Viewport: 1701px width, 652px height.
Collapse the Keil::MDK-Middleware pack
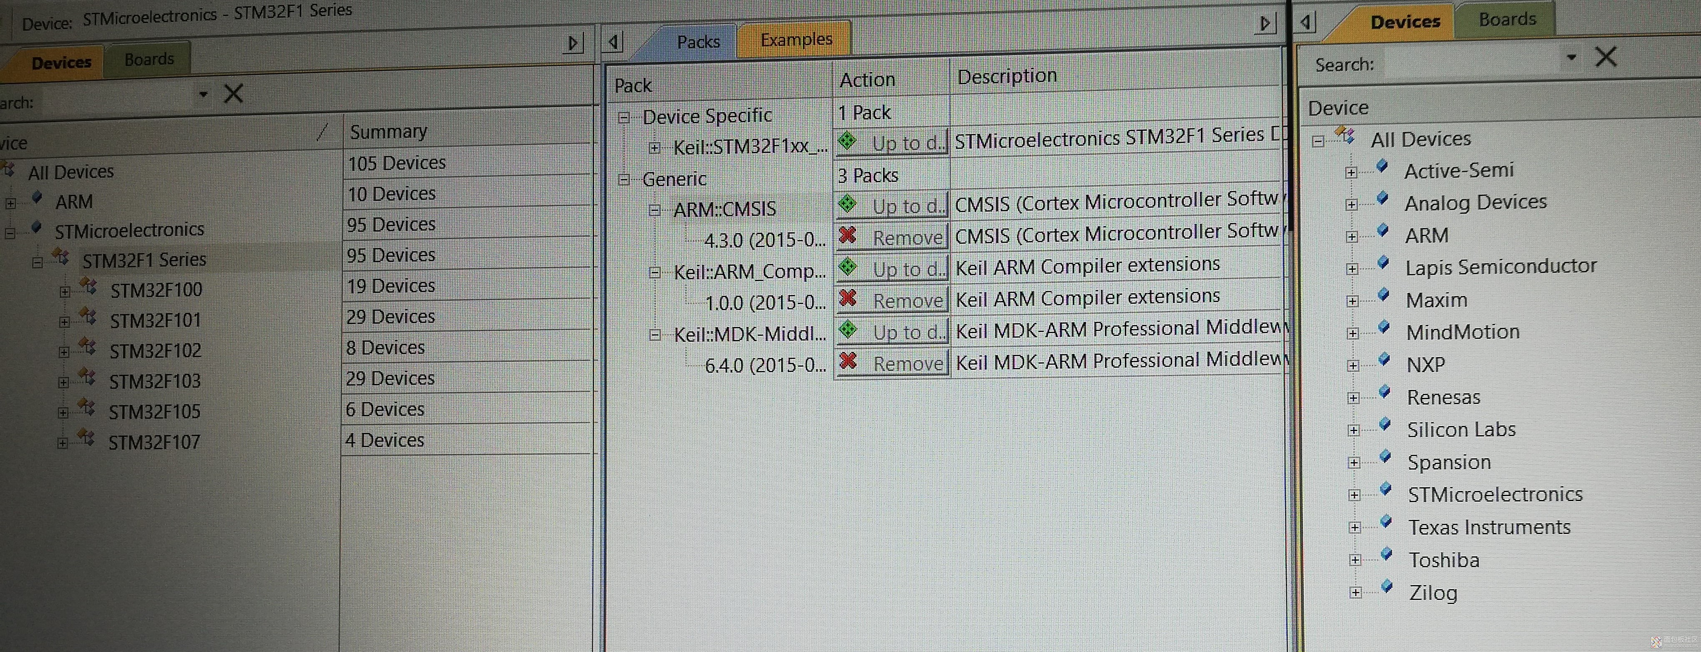click(x=654, y=335)
